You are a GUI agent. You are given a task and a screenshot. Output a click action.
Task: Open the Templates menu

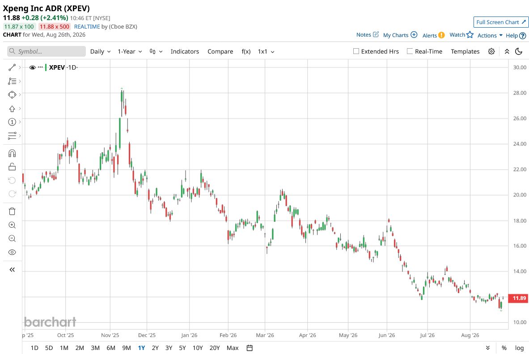pyautogui.click(x=465, y=51)
